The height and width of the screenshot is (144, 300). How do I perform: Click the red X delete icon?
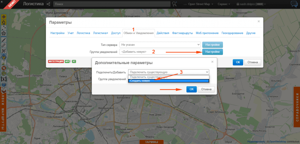point(4,68)
